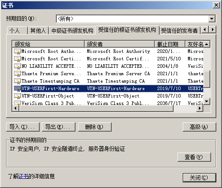Viewport: 222px width, 188px height.
Task: Open the 预期目的 dropdown arrow
Action: (212, 19)
